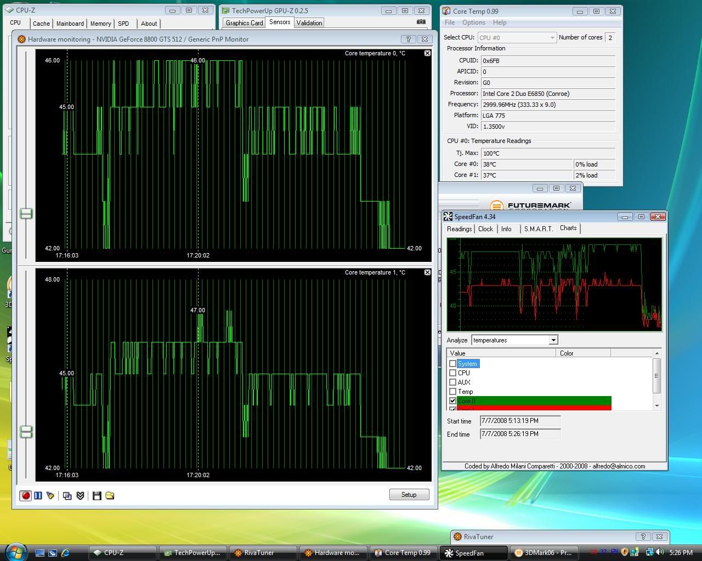Click the network tray icon
Image resolution: width=702 pixels, height=561 pixels.
(x=650, y=552)
